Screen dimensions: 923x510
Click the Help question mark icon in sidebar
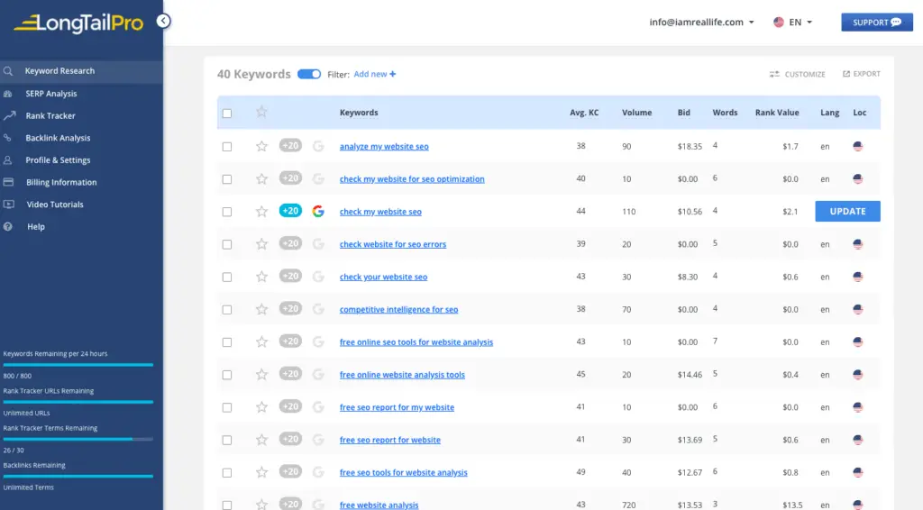7,226
